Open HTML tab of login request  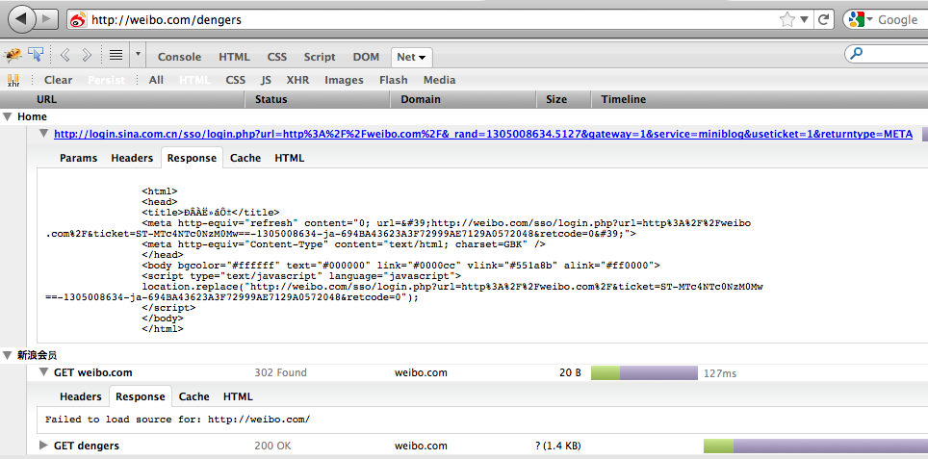[x=290, y=158]
